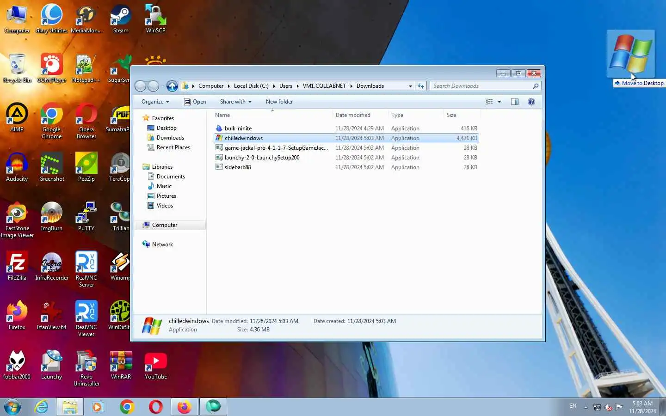Open Explorer help question mark button
Image resolution: width=666 pixels, height=416 pixels.
531,102
